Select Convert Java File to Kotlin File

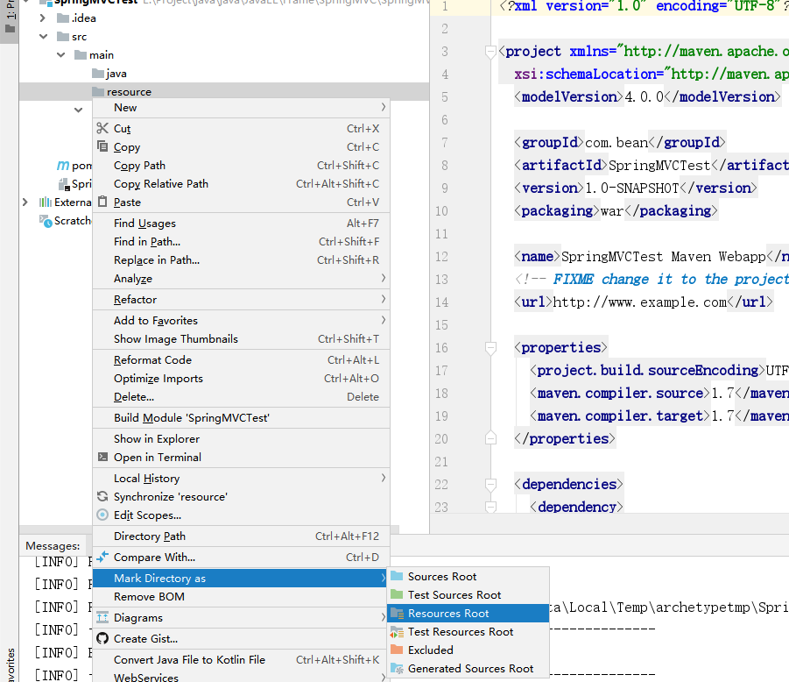(x=241, y=659)
